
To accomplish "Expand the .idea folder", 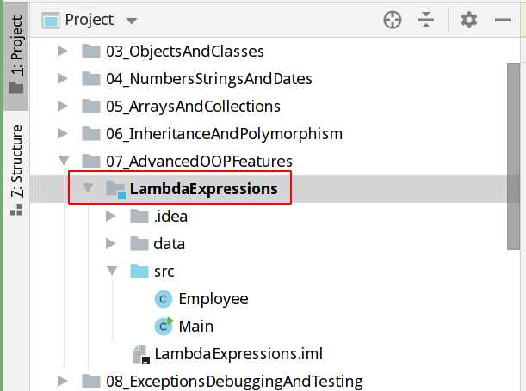I will coord(111,216).
